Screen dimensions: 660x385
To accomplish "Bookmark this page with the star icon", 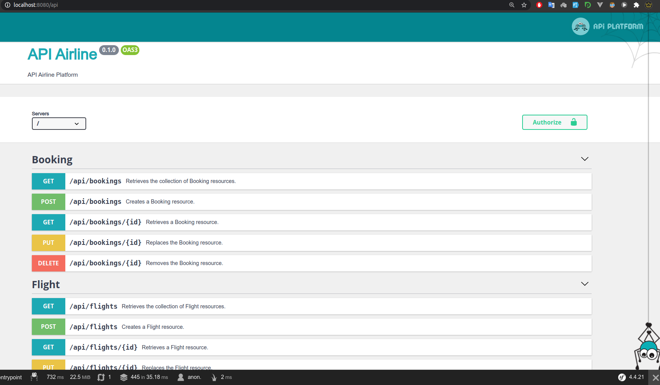I will tap(524, 5).
